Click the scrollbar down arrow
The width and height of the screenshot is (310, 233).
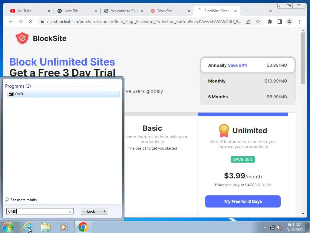pos(303,214)
